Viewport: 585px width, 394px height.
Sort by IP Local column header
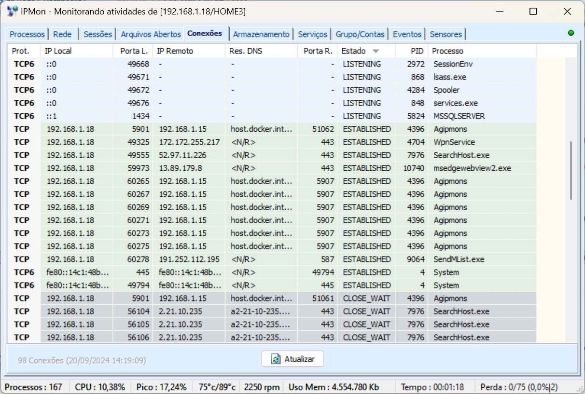tap(77, 51)
